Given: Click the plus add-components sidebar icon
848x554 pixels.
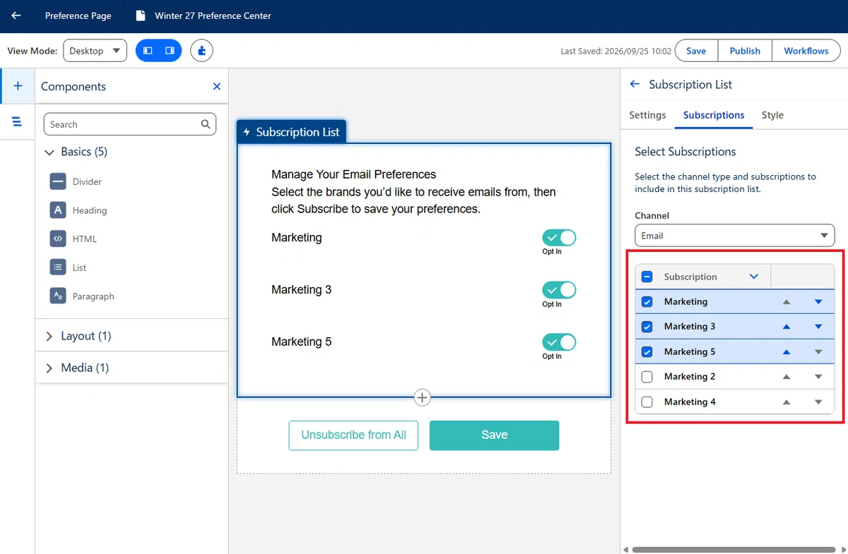Looking at the screenshot, I should [x=18, y=86].
